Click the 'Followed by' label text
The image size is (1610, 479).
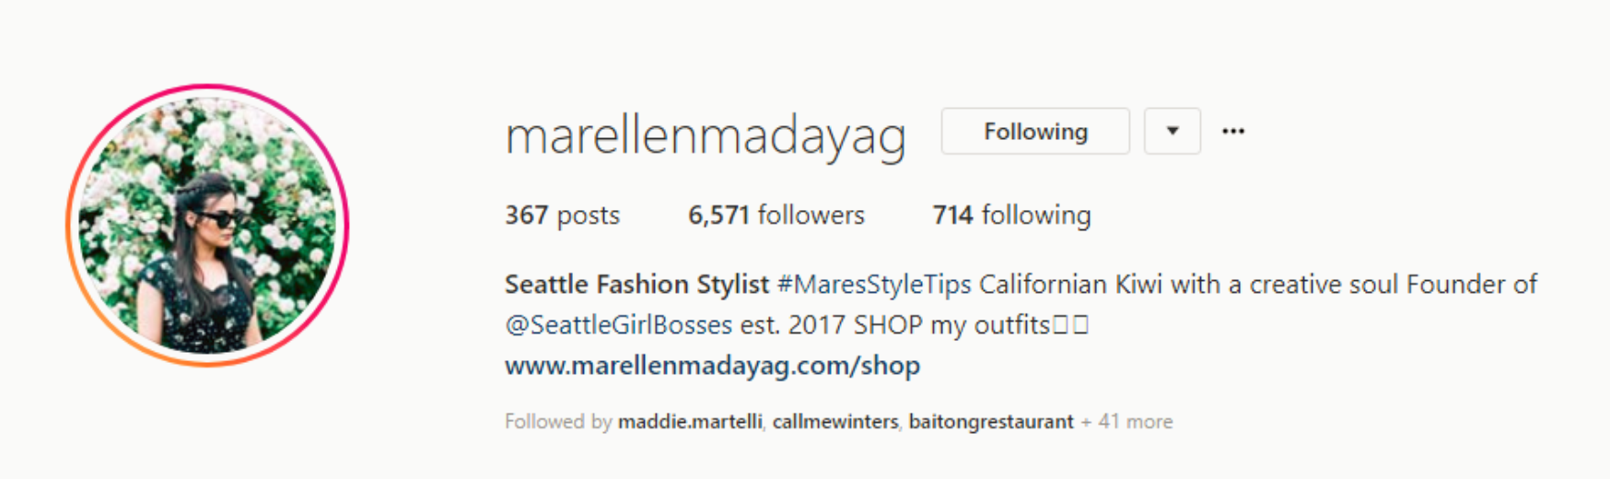click(558, 422)
